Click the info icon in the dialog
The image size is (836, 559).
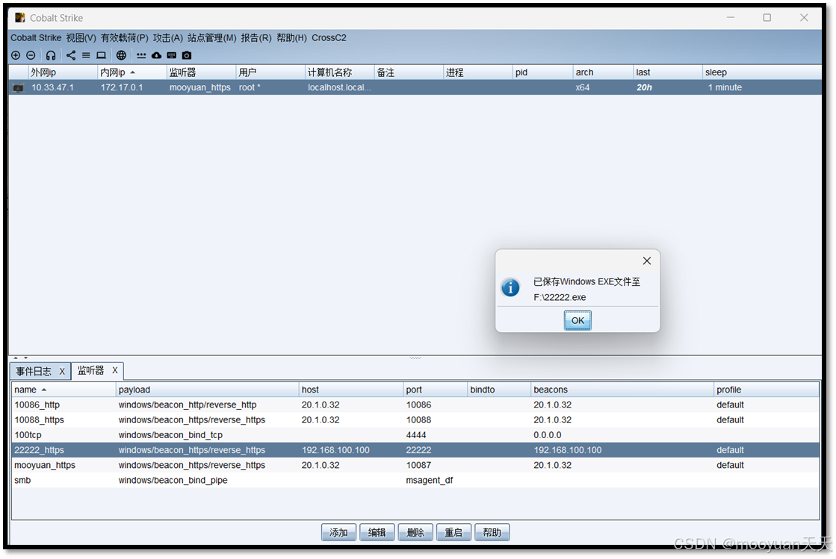[x=510, y=287]
